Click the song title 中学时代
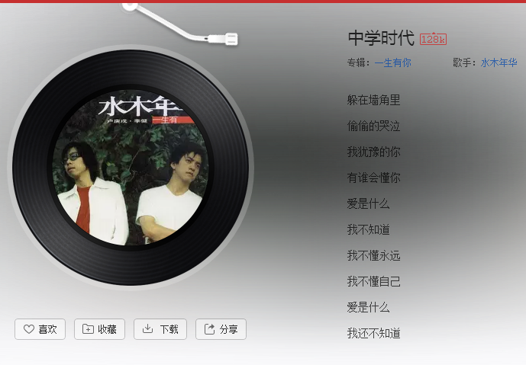The image size is (526, 365). pos(381,38)
